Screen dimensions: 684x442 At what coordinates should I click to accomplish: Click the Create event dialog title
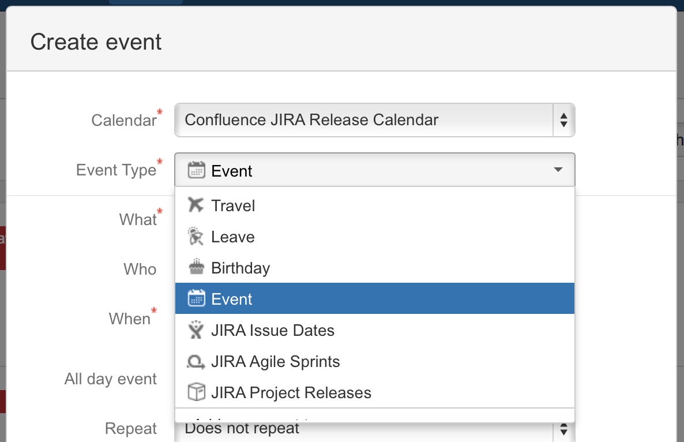96,42
